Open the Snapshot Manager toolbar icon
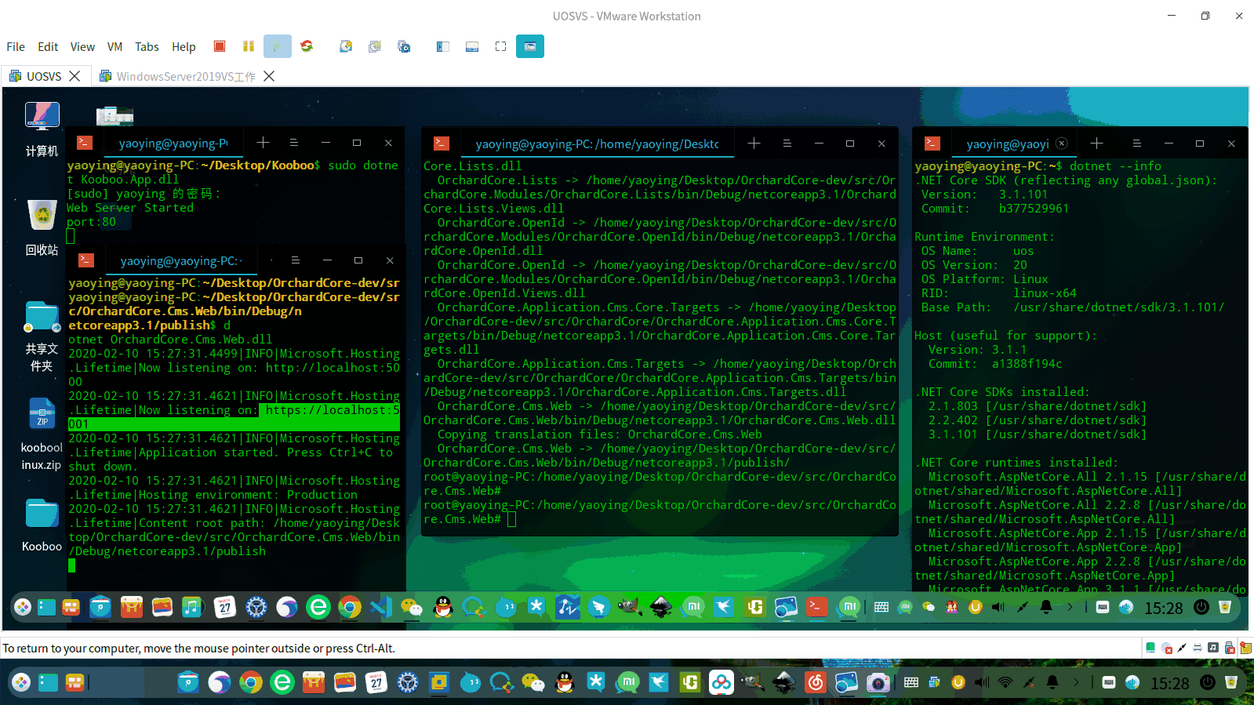This screenshot has height=705, width=1254. click(x=404, y=46)
